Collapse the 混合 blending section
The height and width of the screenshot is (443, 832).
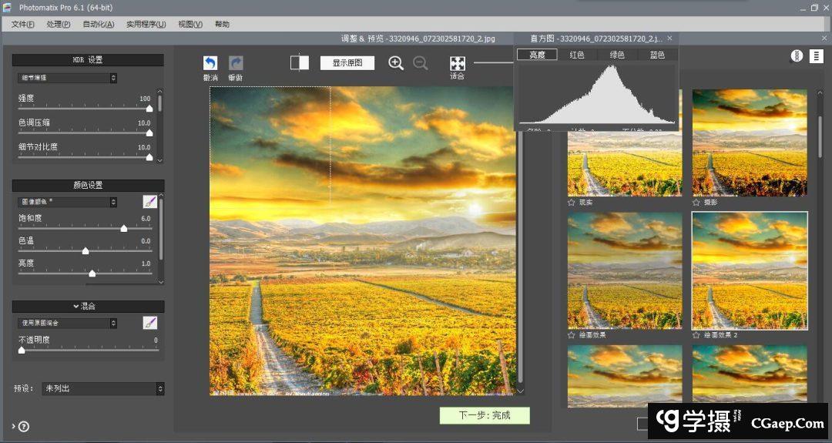[88, 307]
